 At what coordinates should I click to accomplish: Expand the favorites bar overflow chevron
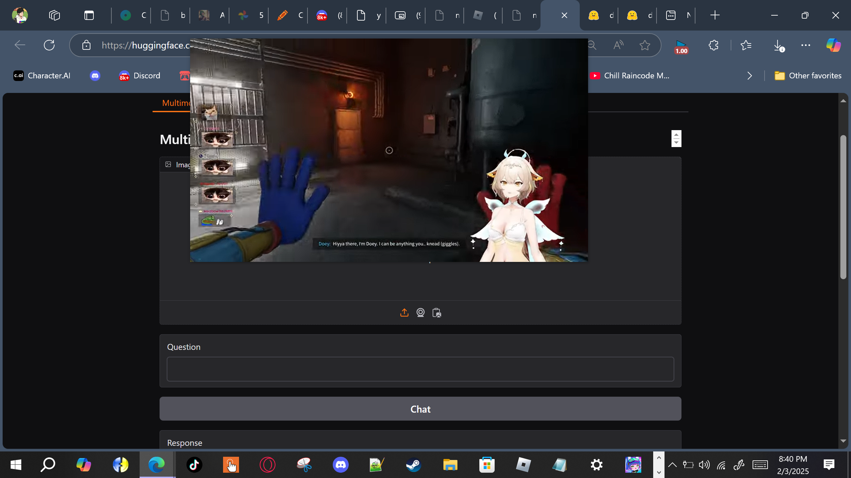[x=749, y=76]
